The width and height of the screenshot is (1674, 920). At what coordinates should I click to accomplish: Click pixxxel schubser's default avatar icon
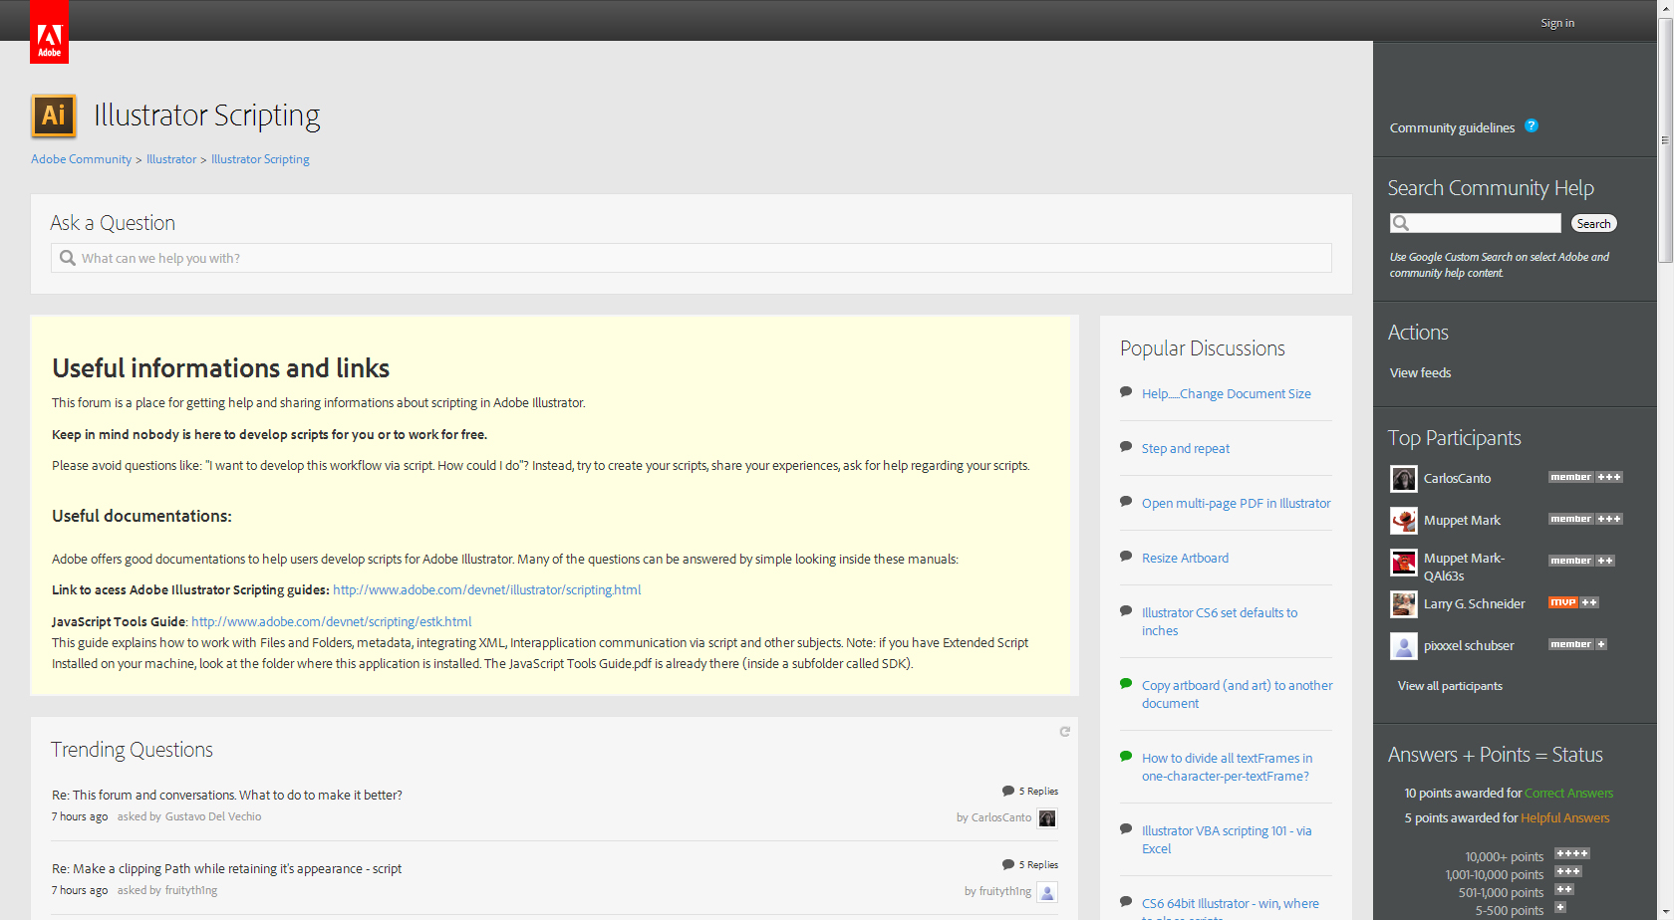(x=1403, y=645)
